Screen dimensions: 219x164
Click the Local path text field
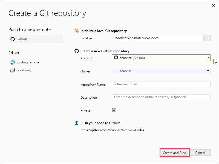[158, 38]
